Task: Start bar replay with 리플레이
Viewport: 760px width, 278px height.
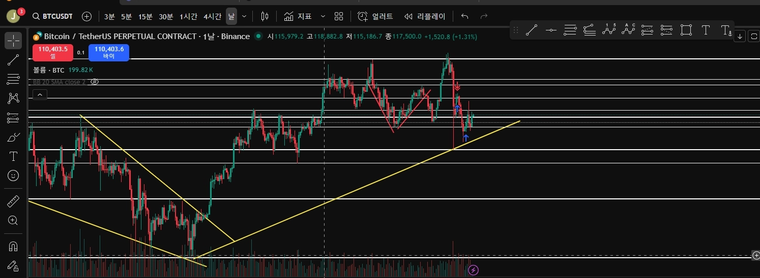Action: pos(425,16)
